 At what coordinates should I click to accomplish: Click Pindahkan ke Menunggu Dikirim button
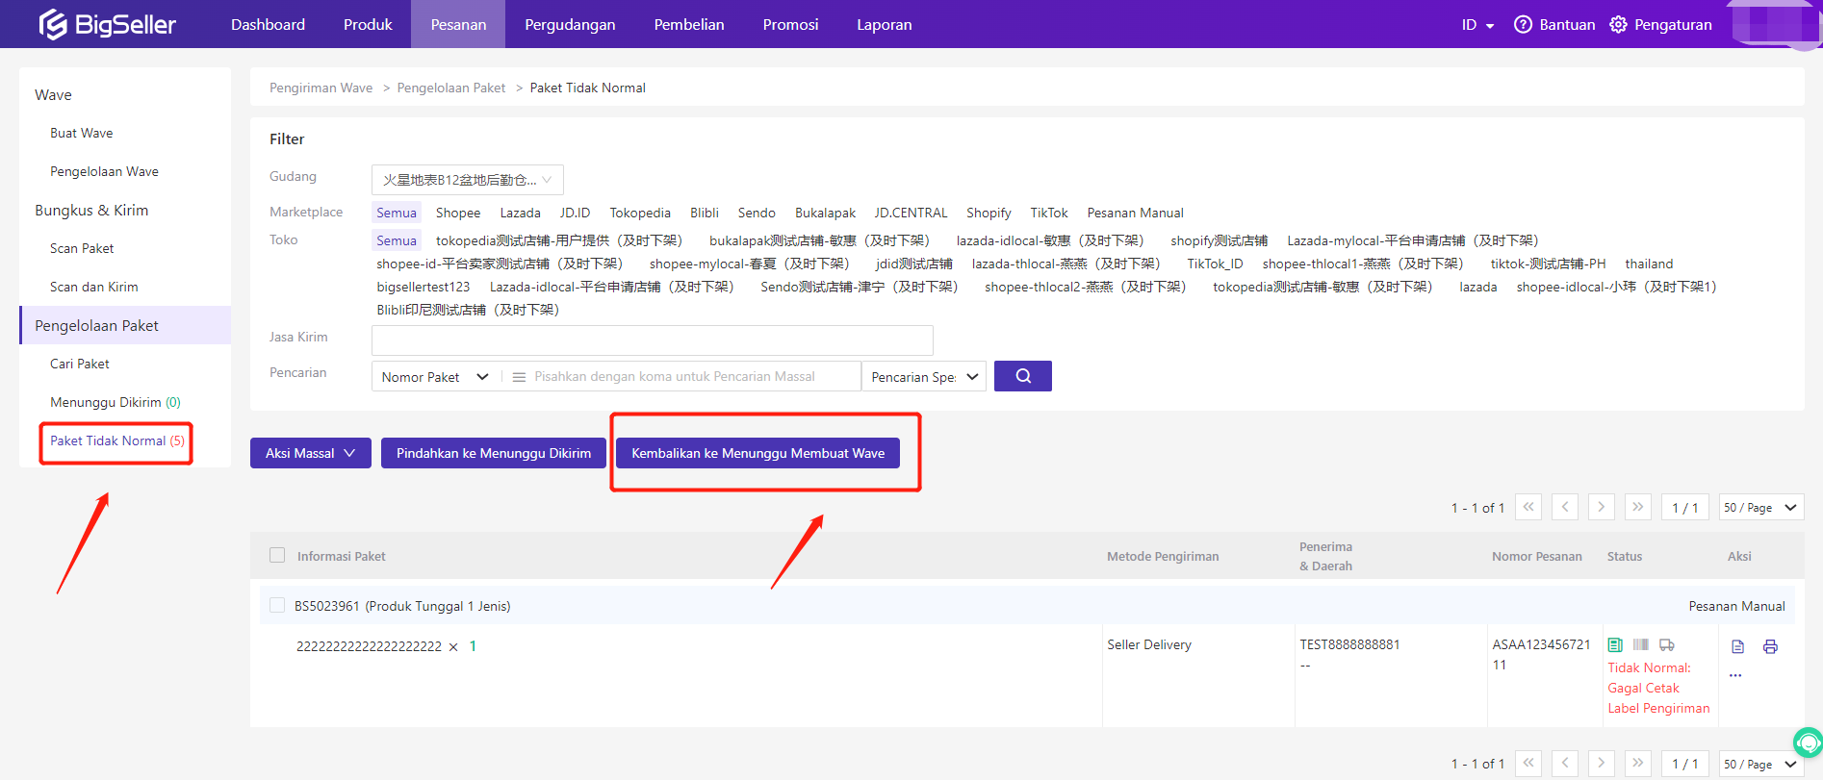point(494,453)
